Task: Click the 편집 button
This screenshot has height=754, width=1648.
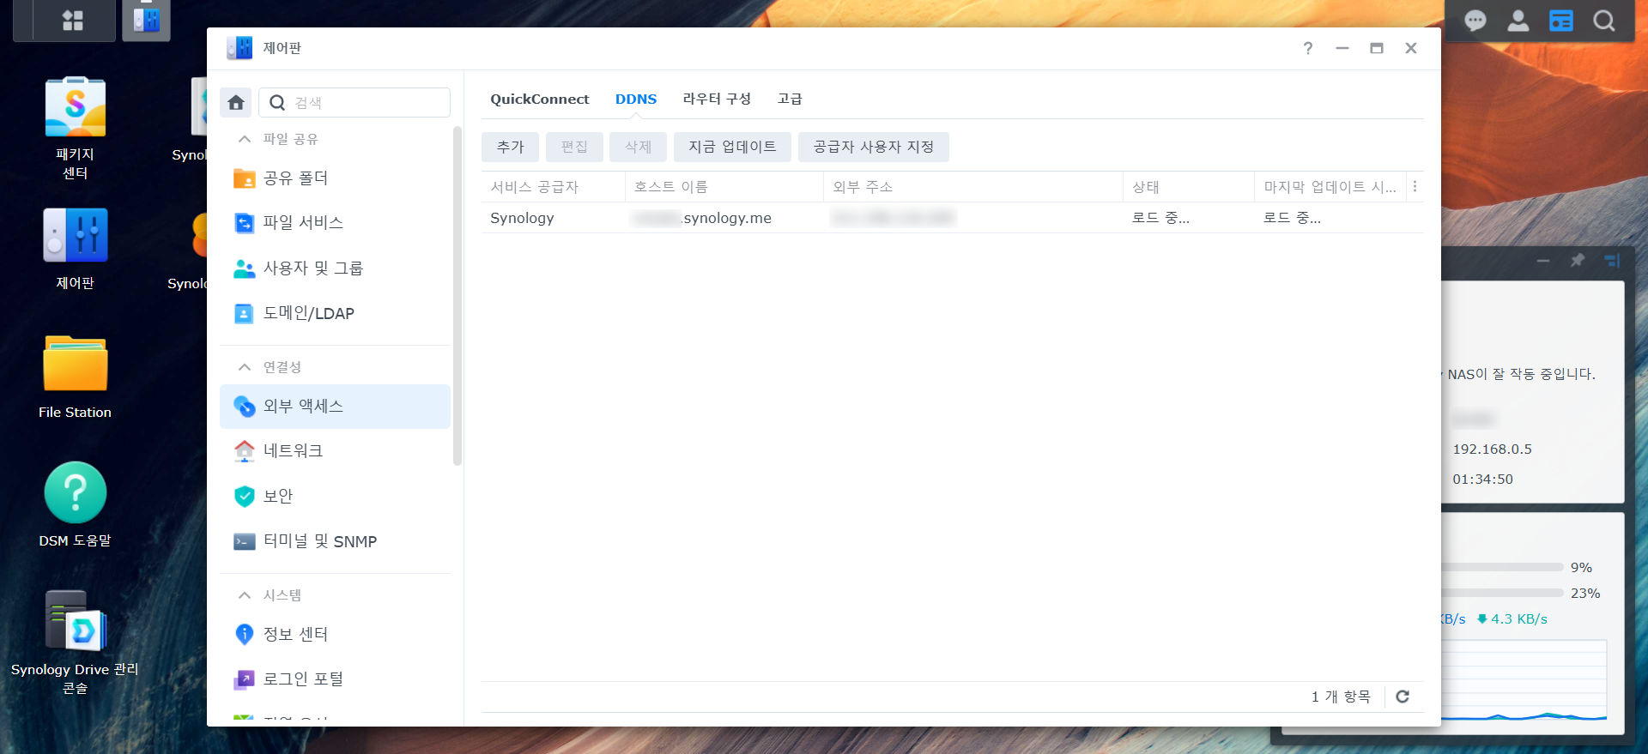Action: 574,147
